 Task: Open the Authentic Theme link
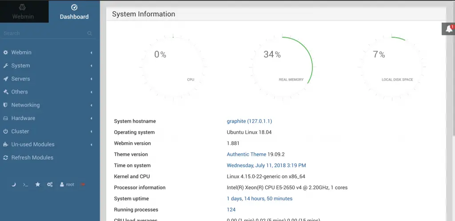click(x=247, y=155)
